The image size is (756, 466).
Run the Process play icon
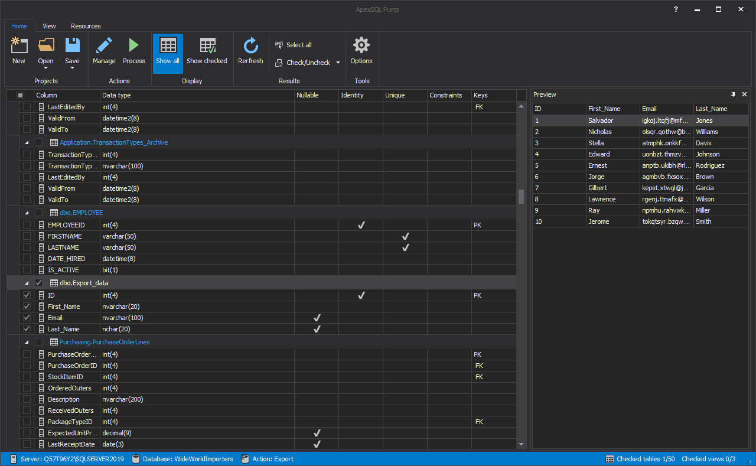pyautogui.click(x=134, y=45)
